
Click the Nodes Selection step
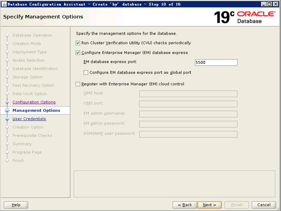[x=28, y=60]
